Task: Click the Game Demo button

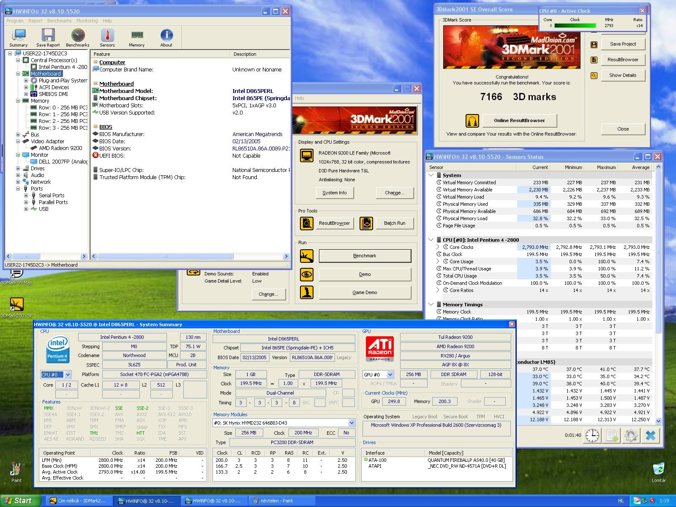Action: [365, 293]
